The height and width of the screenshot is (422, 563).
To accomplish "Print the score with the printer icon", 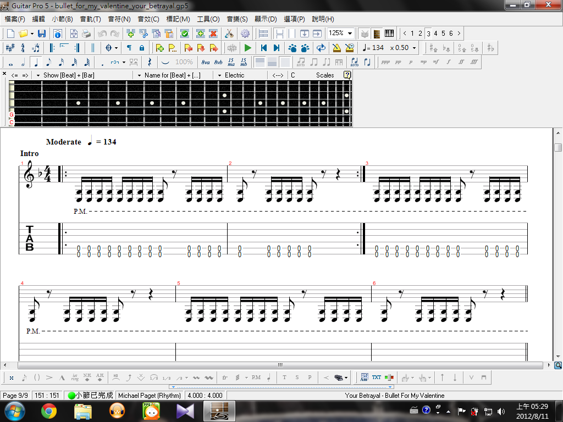I will 86,34.
